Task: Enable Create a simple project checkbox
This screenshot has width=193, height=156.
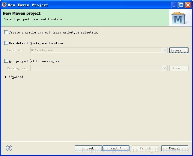Action: point(6,32)
